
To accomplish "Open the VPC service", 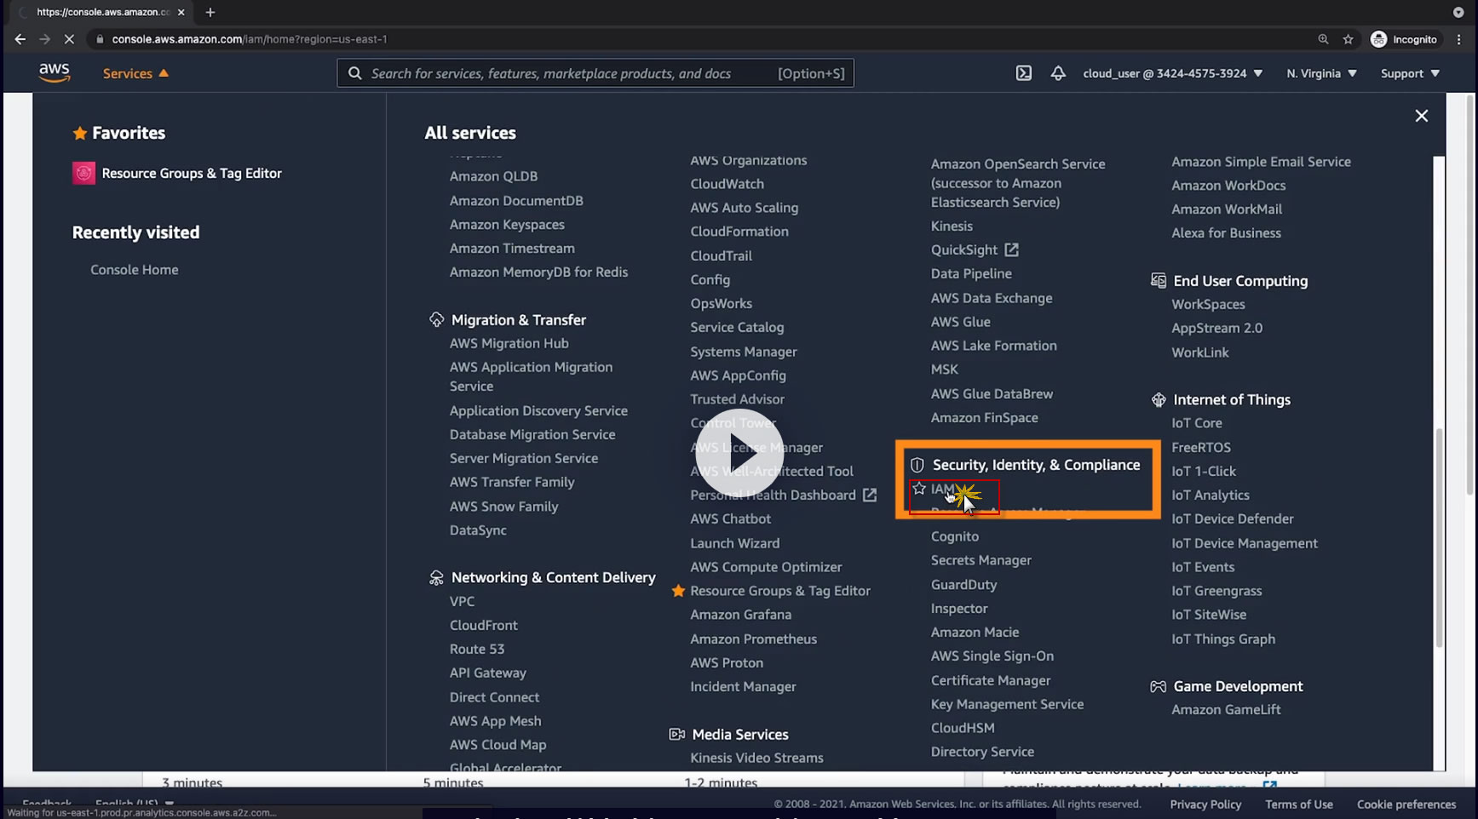I will click(462, 601).
